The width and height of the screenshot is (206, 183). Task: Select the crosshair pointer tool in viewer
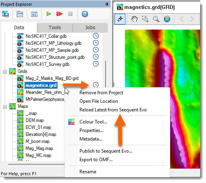120,19
